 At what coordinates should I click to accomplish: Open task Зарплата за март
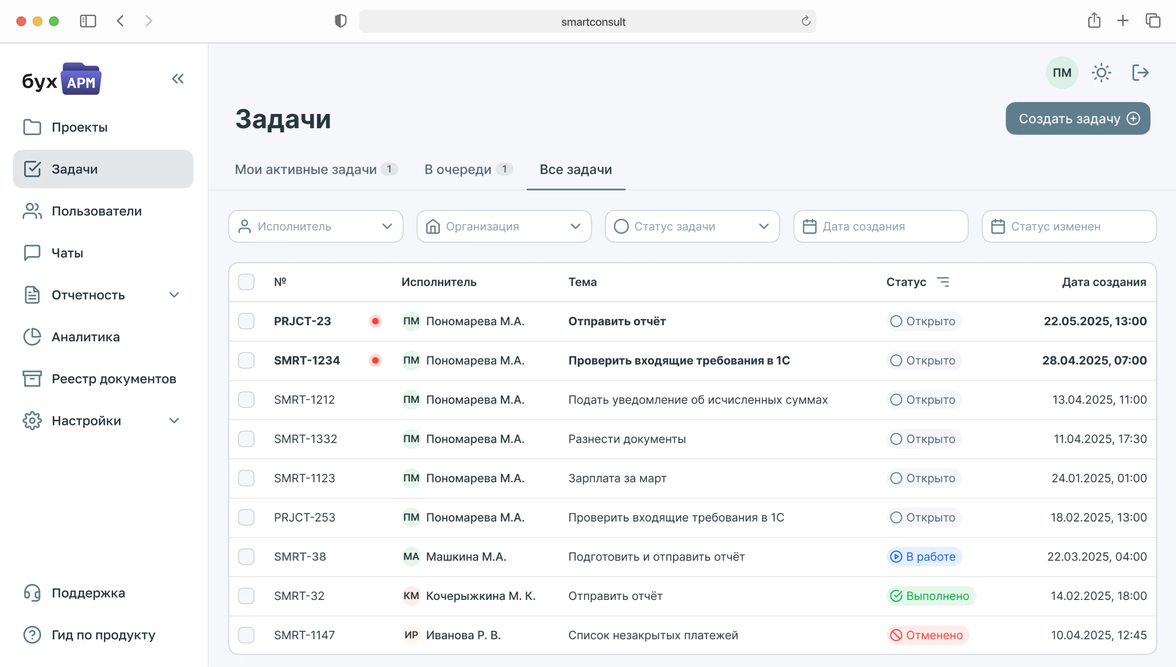tap(617, 478)
